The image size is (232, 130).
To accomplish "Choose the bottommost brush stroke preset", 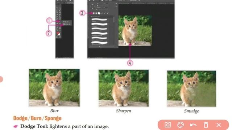I will point(99,43).
